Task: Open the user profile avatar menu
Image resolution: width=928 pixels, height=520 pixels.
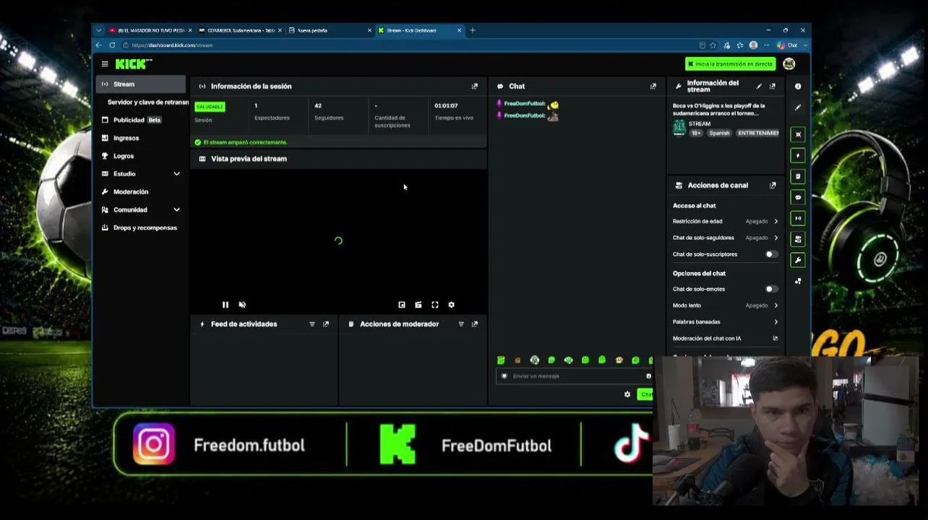Action: [x=789, y=64]
